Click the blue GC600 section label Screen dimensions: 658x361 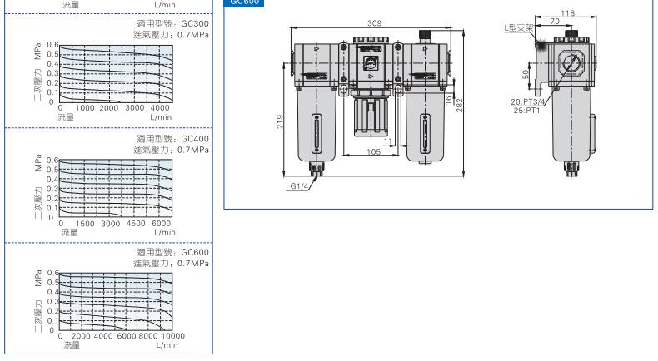click(x=244, y=2)
